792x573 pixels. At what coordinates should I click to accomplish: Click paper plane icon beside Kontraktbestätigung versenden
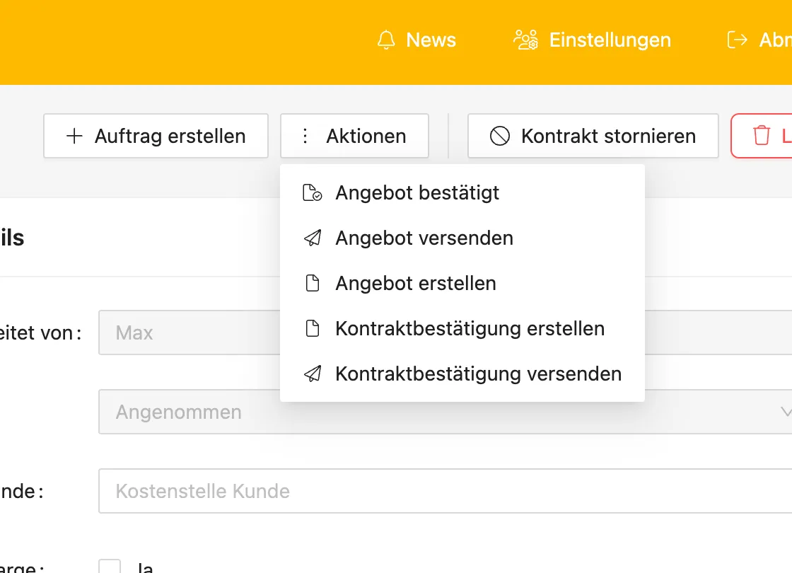click(x=312, y=374)
